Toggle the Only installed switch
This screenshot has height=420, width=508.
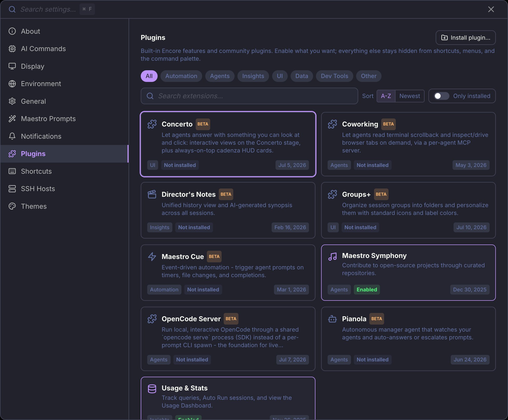pos(441,96)
